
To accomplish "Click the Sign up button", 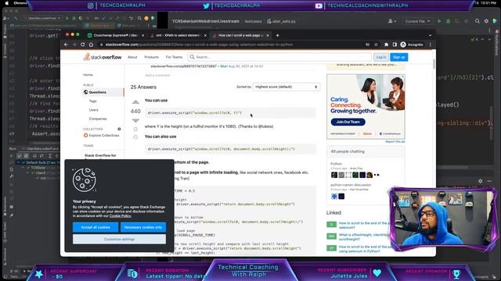I will click(399, 57).
